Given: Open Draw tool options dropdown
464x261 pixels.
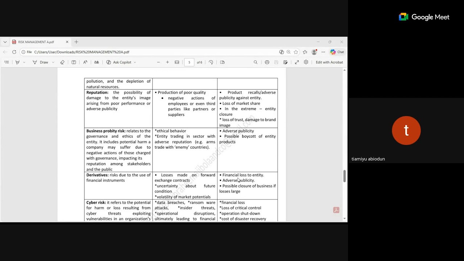Looking at the screenshot, I should pyautogui.click(x=53, y=62).
